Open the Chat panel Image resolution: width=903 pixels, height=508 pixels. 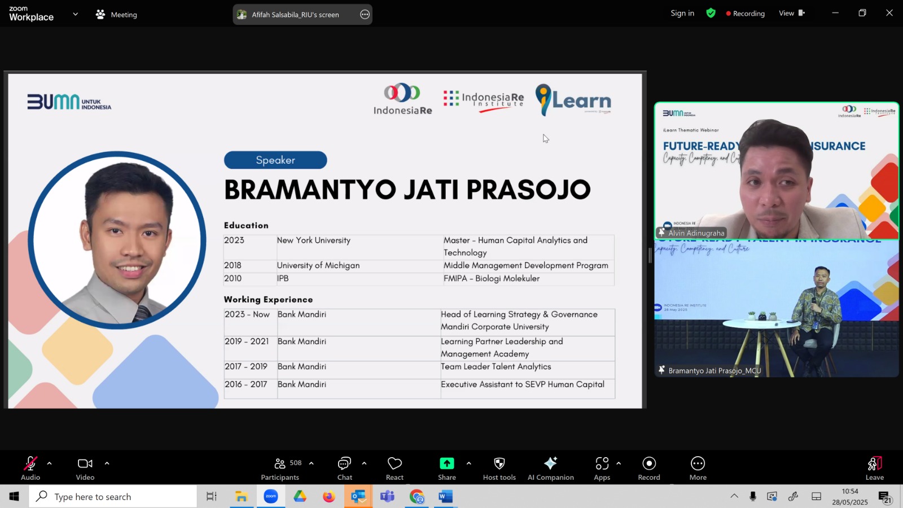click(344, 468)
